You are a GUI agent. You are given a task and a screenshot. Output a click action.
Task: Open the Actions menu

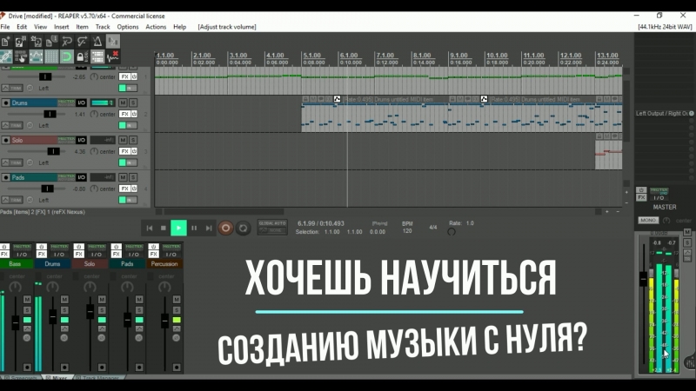click(x=156, y=27)
